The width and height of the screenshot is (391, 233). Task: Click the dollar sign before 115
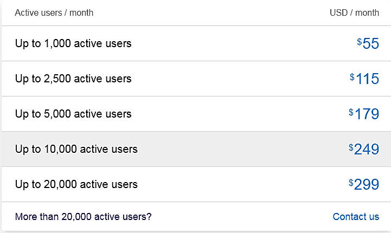click(352, 76)
